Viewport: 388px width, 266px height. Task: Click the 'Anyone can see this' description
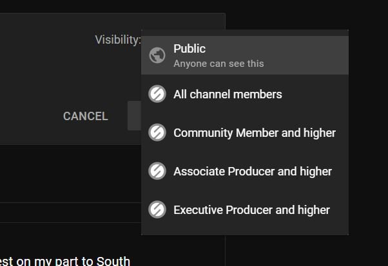coord(218,64)
